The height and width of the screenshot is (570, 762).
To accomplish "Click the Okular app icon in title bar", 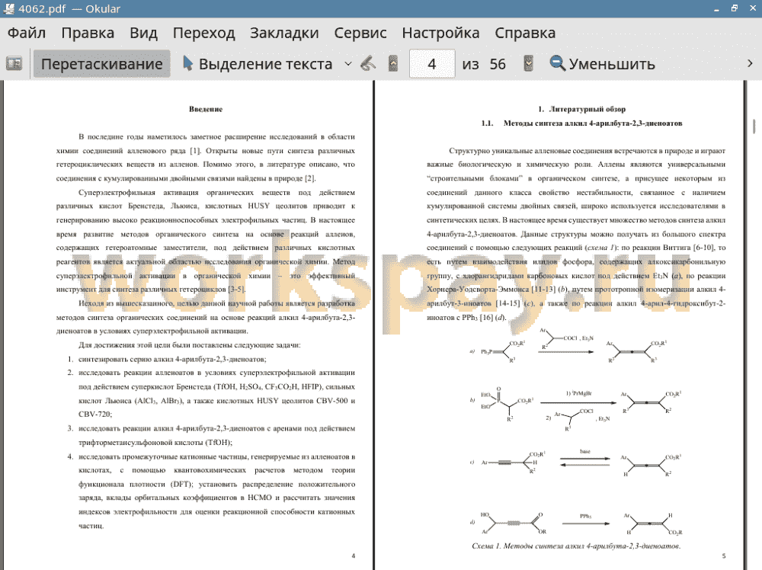I will click(8, 8).
